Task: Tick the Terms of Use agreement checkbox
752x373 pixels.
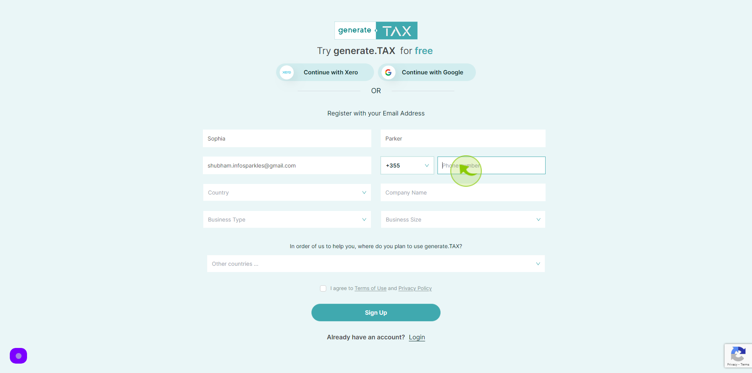Action: [x=323, y=288]
